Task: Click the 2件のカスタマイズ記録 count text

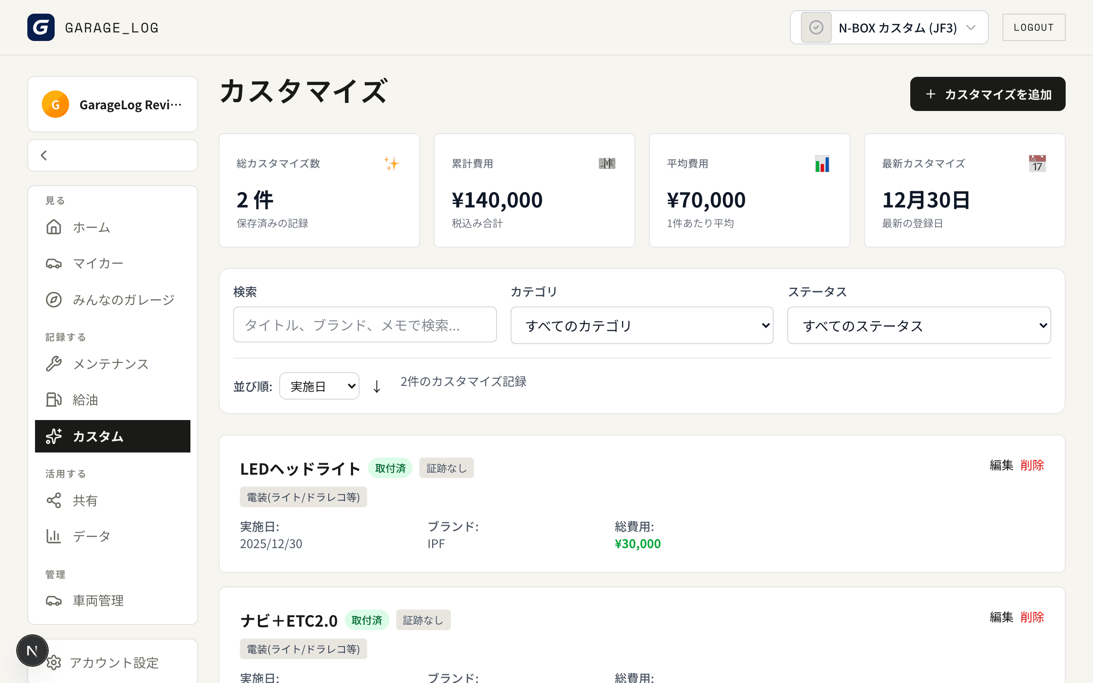Action: 463,381
